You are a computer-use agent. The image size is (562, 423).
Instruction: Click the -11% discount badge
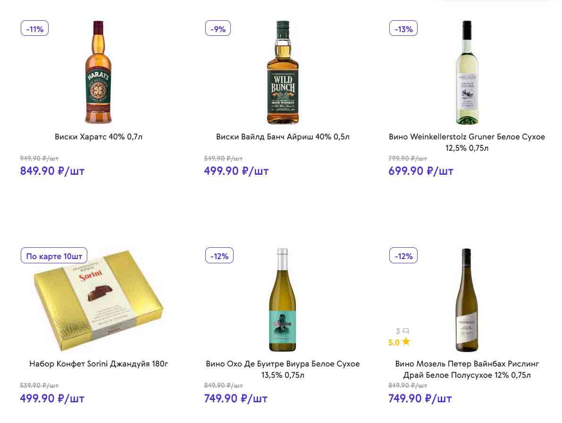[x=35, y=29]
